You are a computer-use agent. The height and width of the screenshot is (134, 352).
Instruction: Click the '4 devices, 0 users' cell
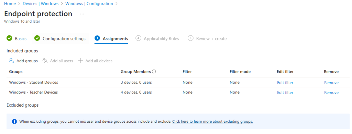[x=136, y=92]
